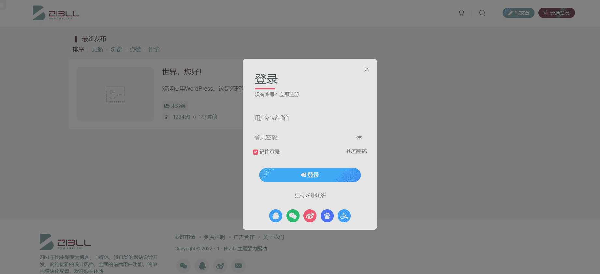Open the 关于我们 footer link
Image resolution: width=600 pixels, height=274 pixels.
[x=273, y=237]
